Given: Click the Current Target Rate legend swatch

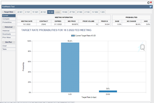Looking at the screenshot, I should (73, 36).
